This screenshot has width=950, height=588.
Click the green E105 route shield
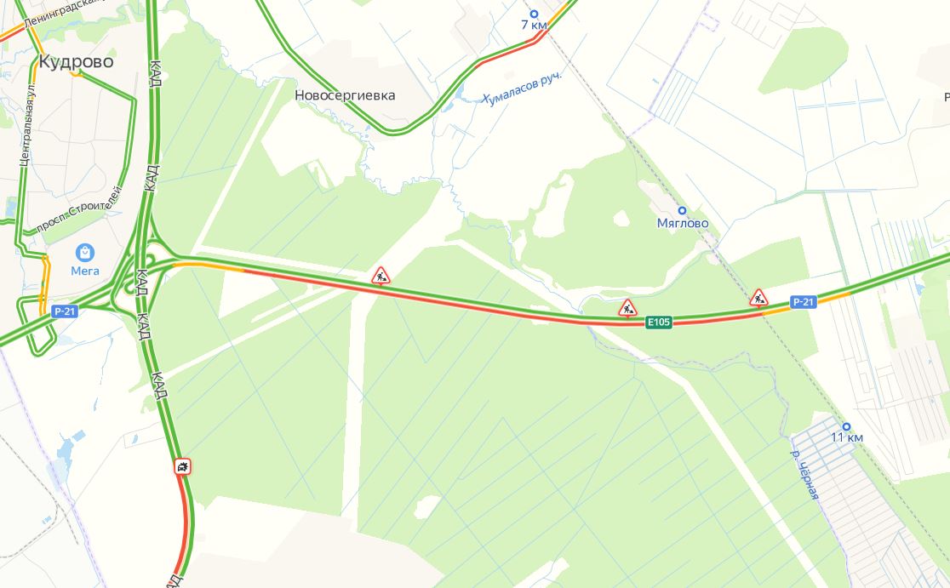click(659, 323)
